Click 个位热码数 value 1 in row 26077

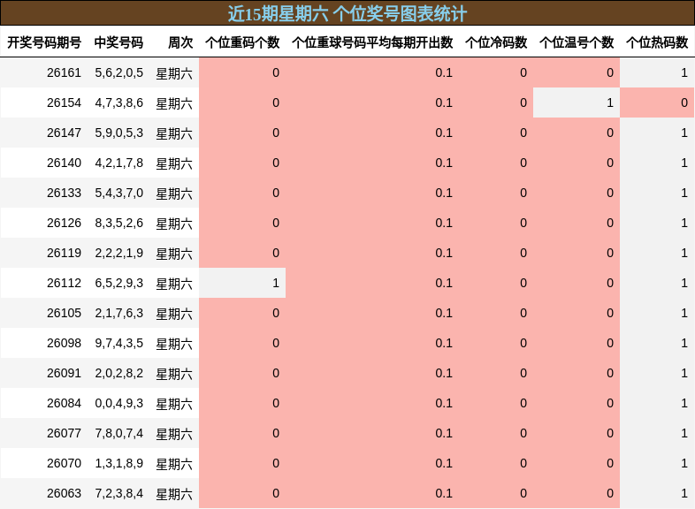coord(684,433)
